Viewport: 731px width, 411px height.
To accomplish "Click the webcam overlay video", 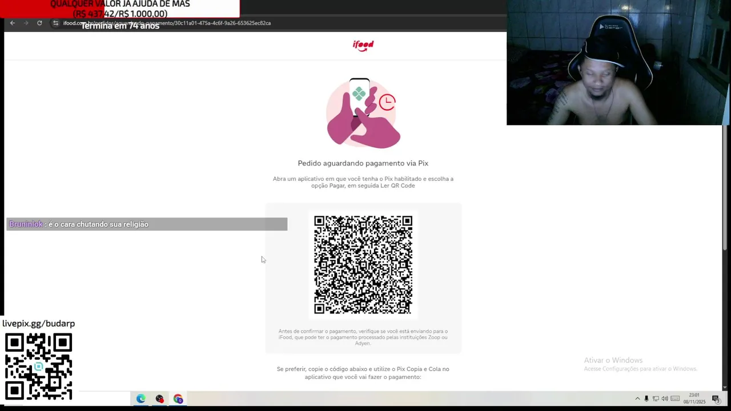I will click(x=618, y=63).
